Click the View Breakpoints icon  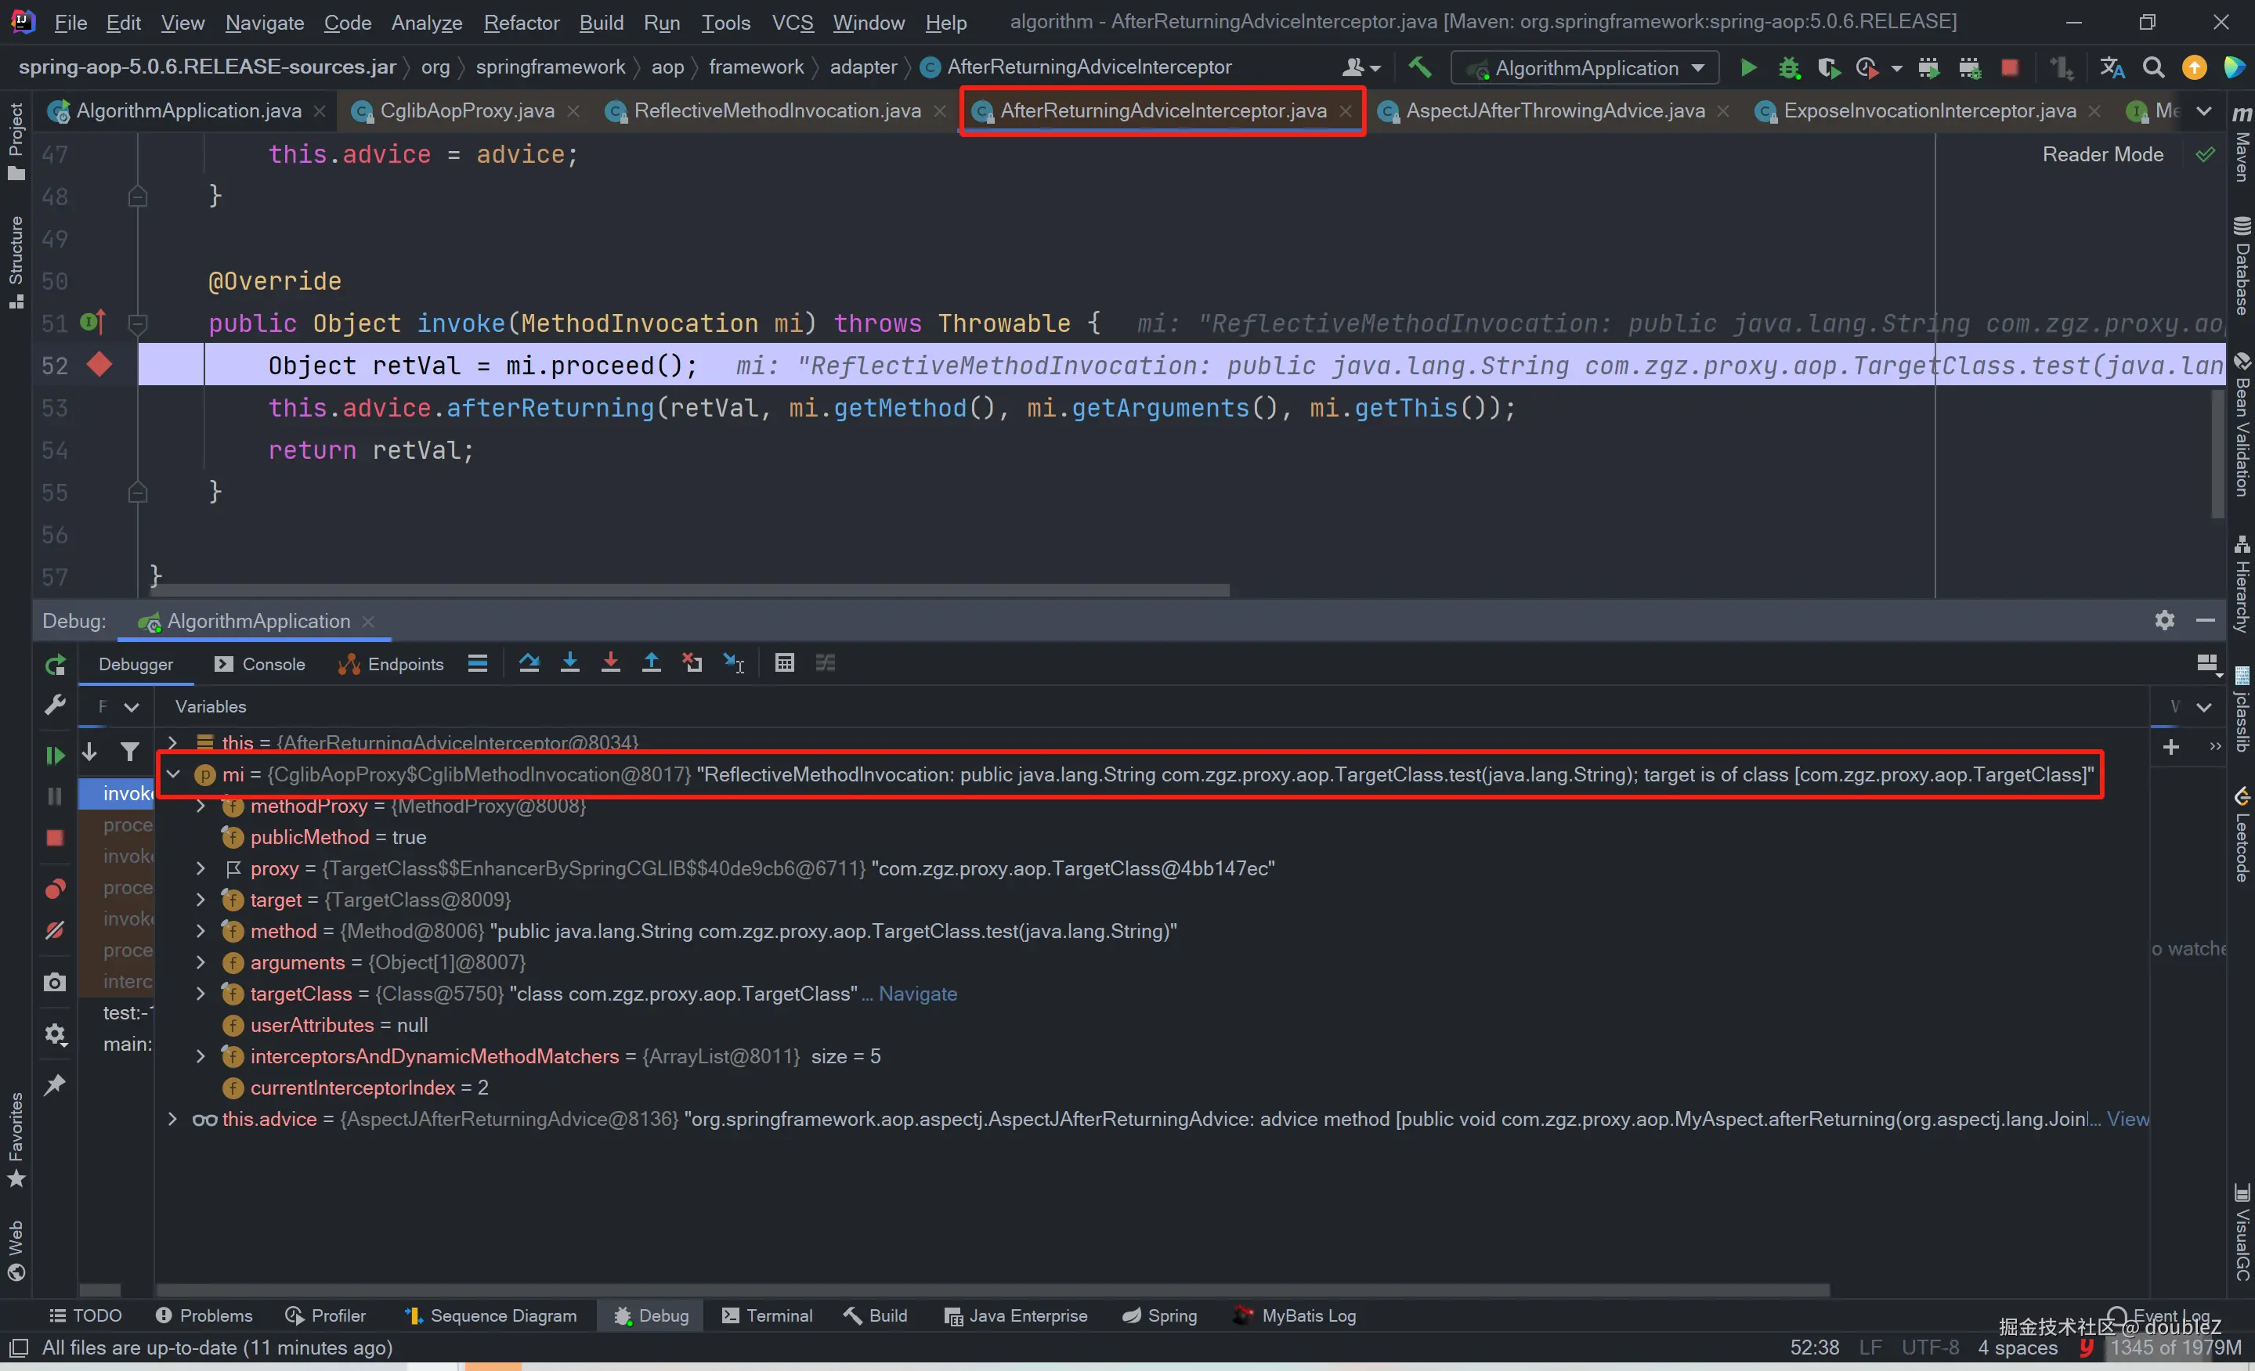tap(55, 889)
